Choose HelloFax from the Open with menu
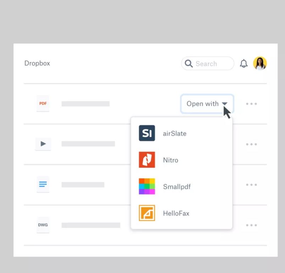The width and height of the screenshot is (285, 273). coord(176,213)
